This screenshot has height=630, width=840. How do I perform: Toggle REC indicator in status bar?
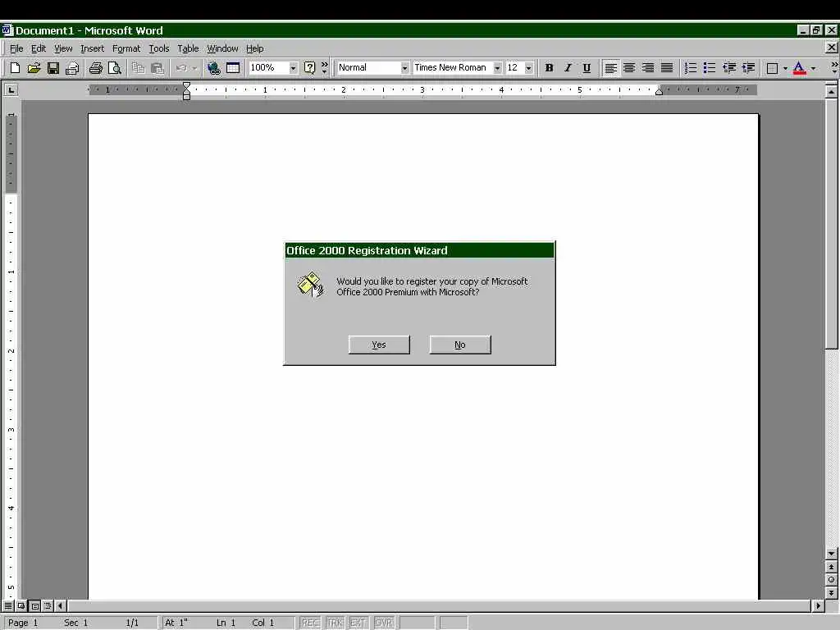coord(309,623)
